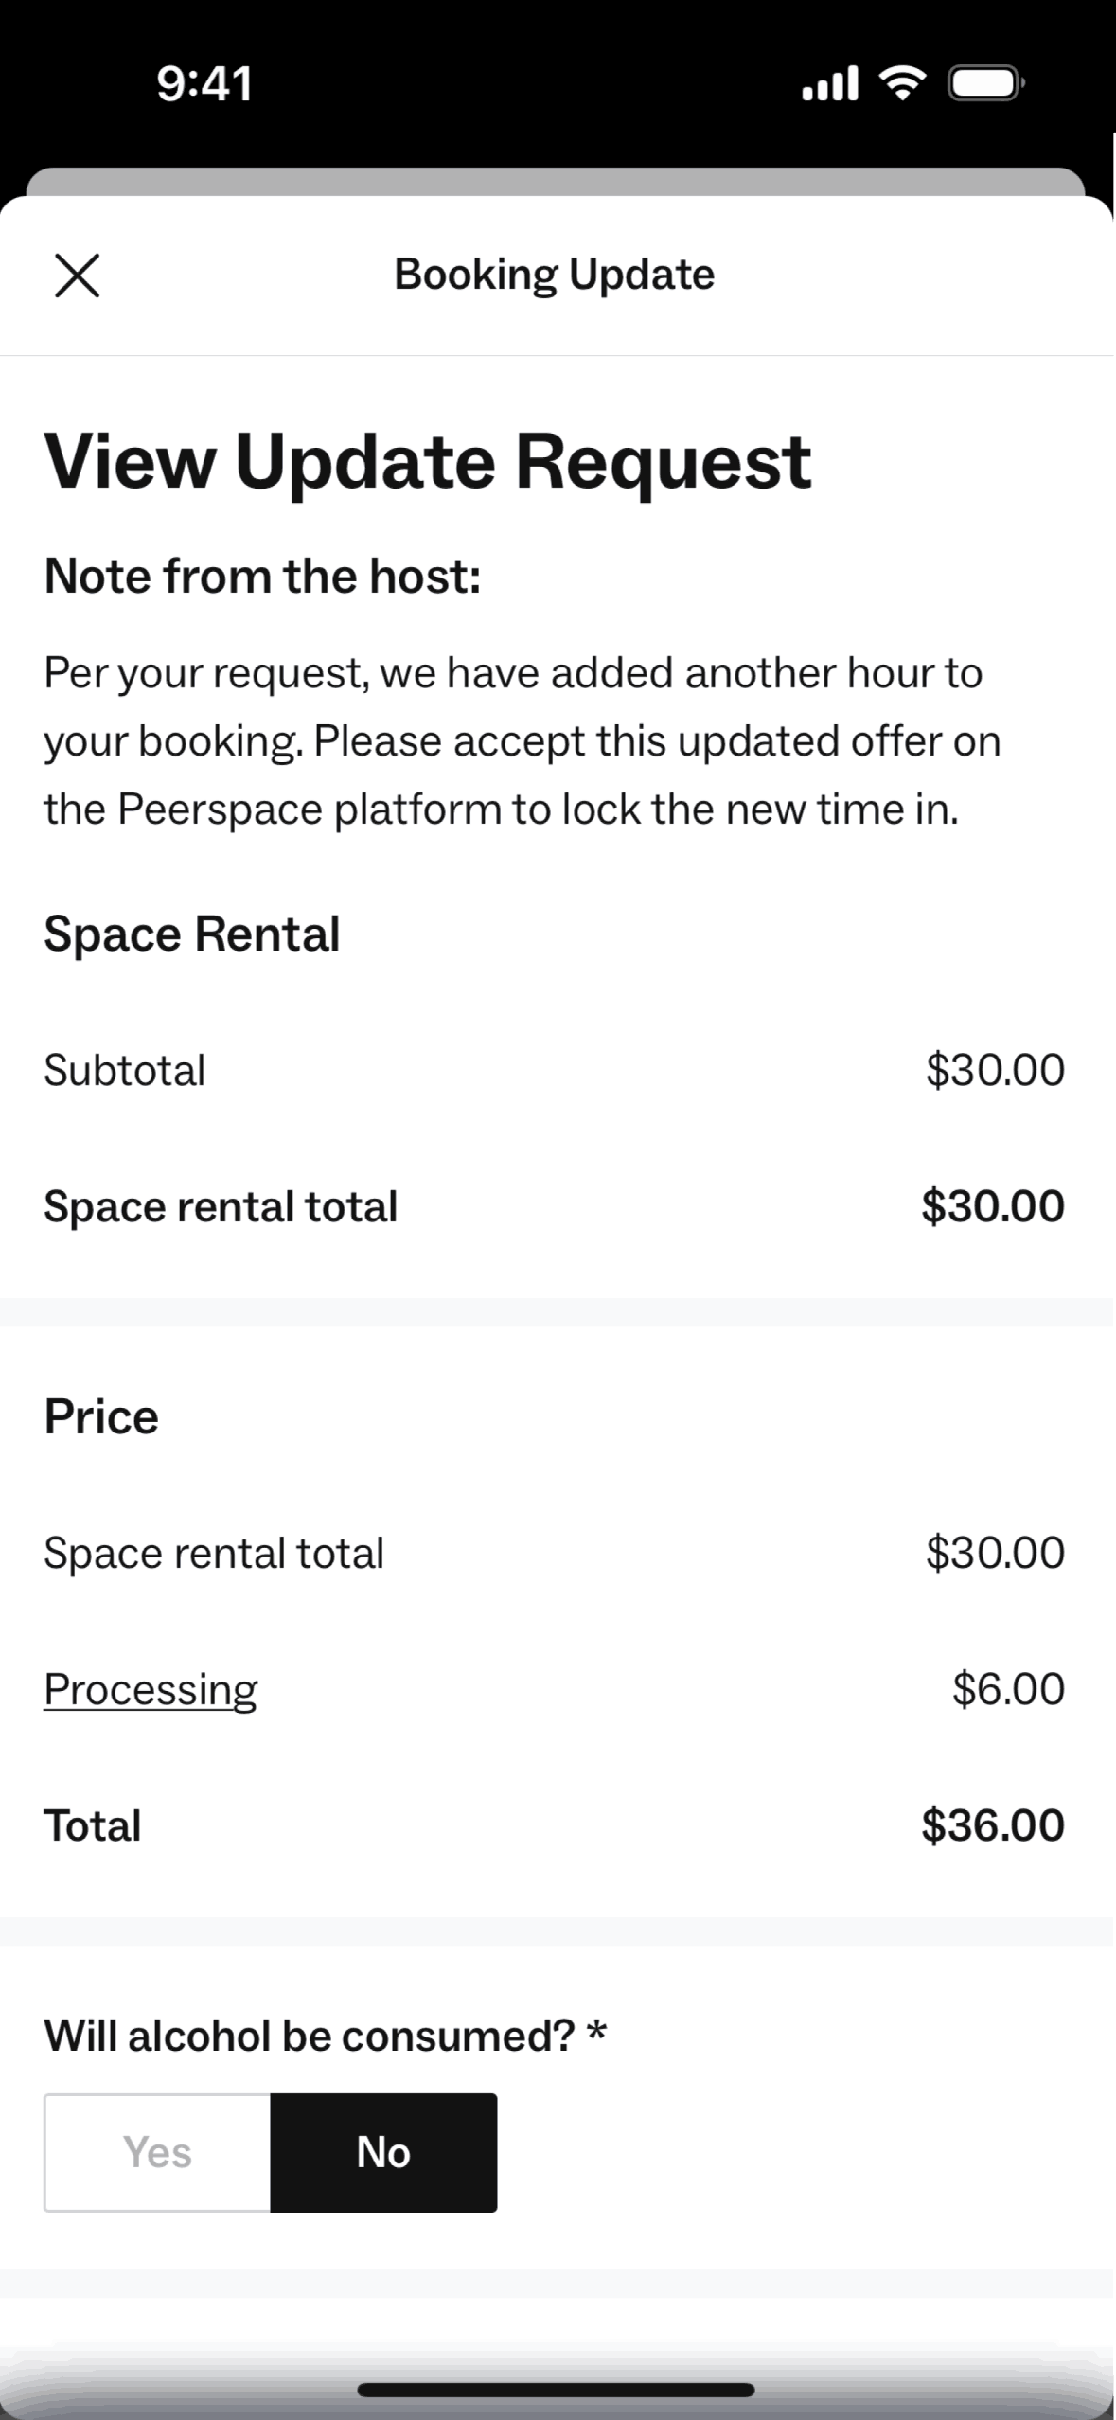The width and height of the screenshot is (1116, 2420).
Task: Tap the bold Total label
Action: tap(93, 1825)
